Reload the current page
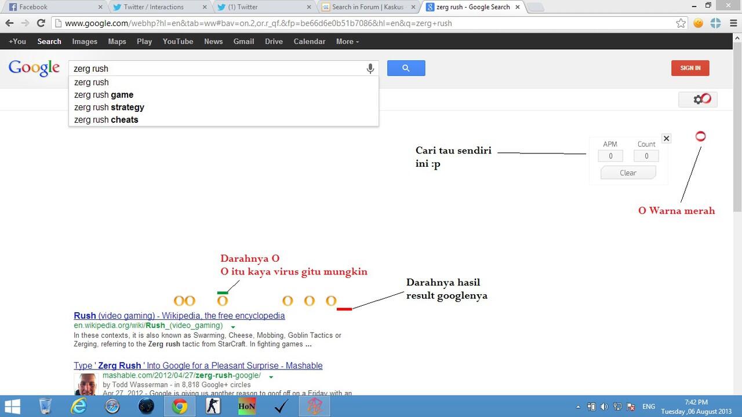 click(41, 23)
